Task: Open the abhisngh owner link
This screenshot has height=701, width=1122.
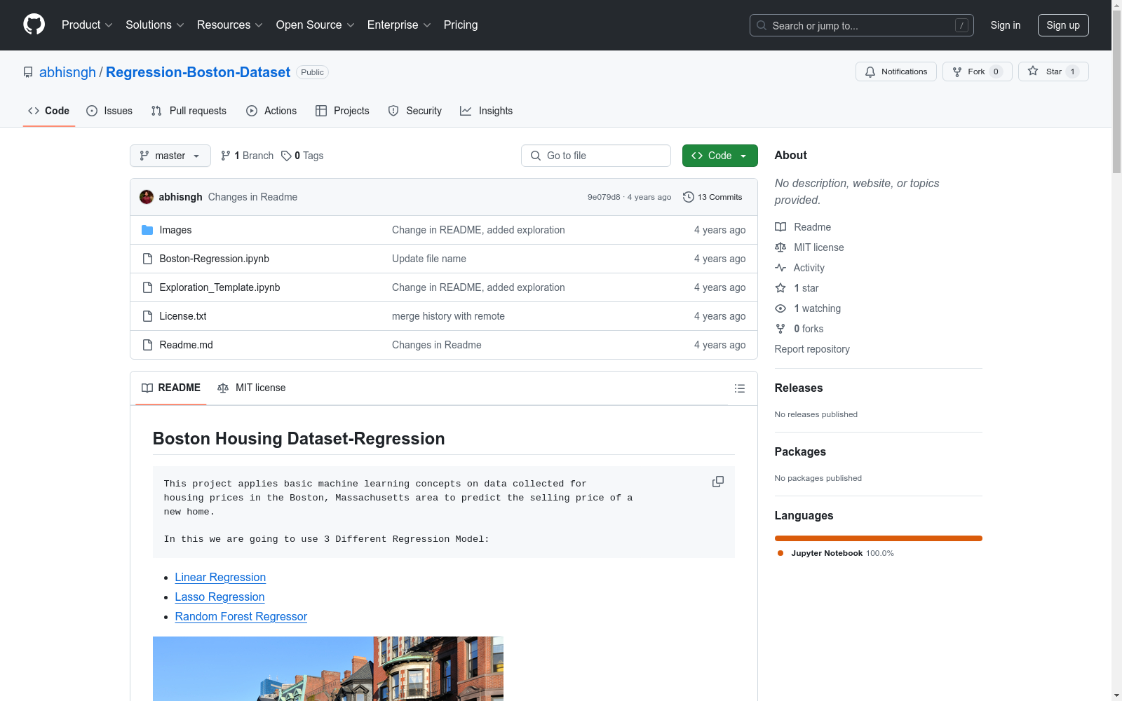Action: pos(67,72)
